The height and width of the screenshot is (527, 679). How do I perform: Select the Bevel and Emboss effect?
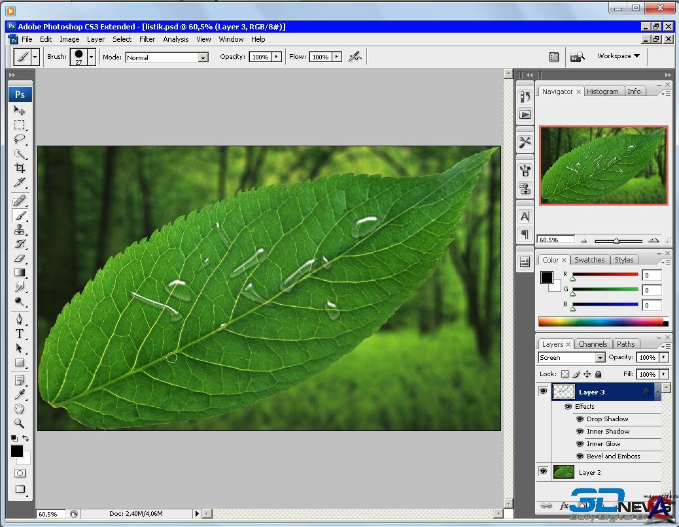613,456
